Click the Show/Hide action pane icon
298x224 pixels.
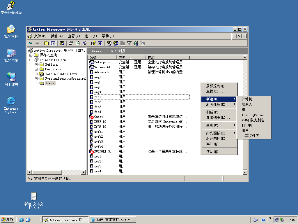click(x=100, y=43)
